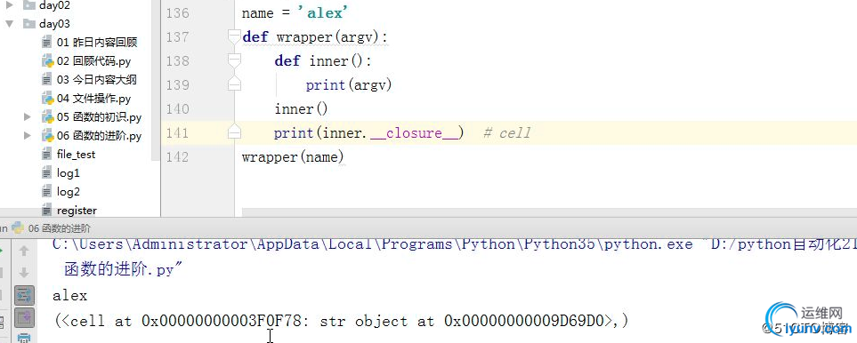
Task: Click the fold end marker on line 139
Action: coord(234,84)
